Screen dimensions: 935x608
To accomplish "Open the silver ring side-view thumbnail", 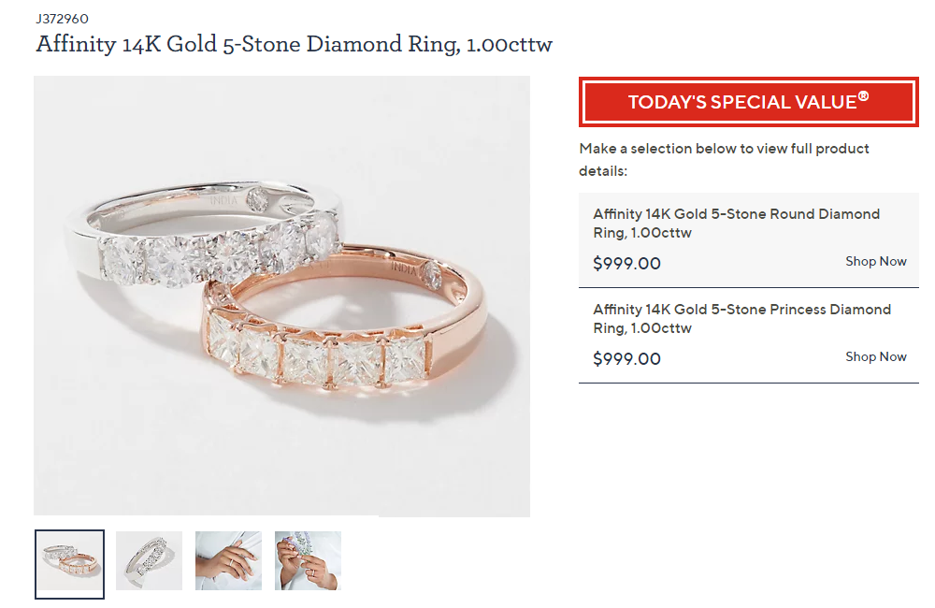I will pyautogui.click(x=149, y=560).
